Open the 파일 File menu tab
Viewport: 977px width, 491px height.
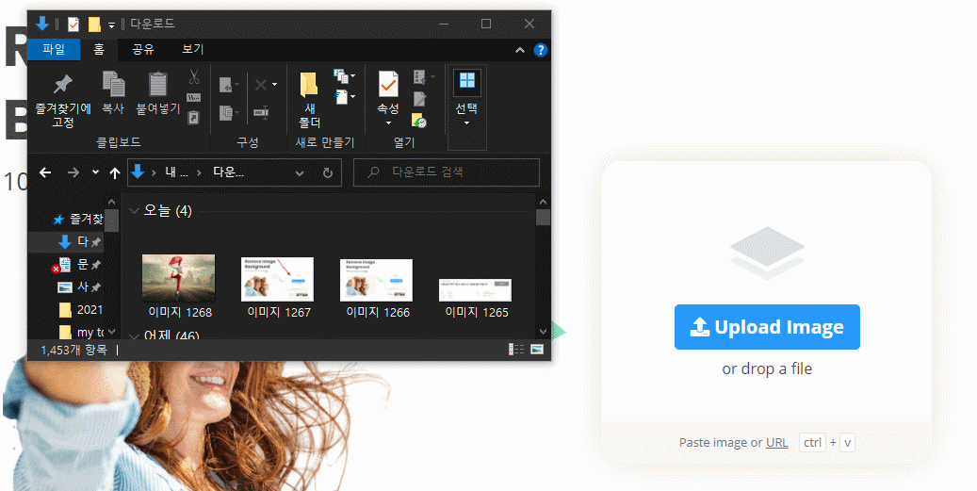55,49
